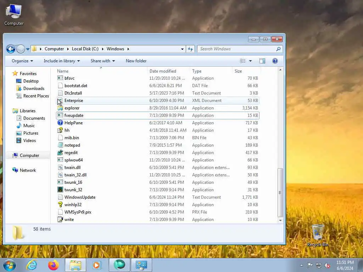363x272 pixels.
Task: Open the Windows Start button
Action: click(10, 265)
